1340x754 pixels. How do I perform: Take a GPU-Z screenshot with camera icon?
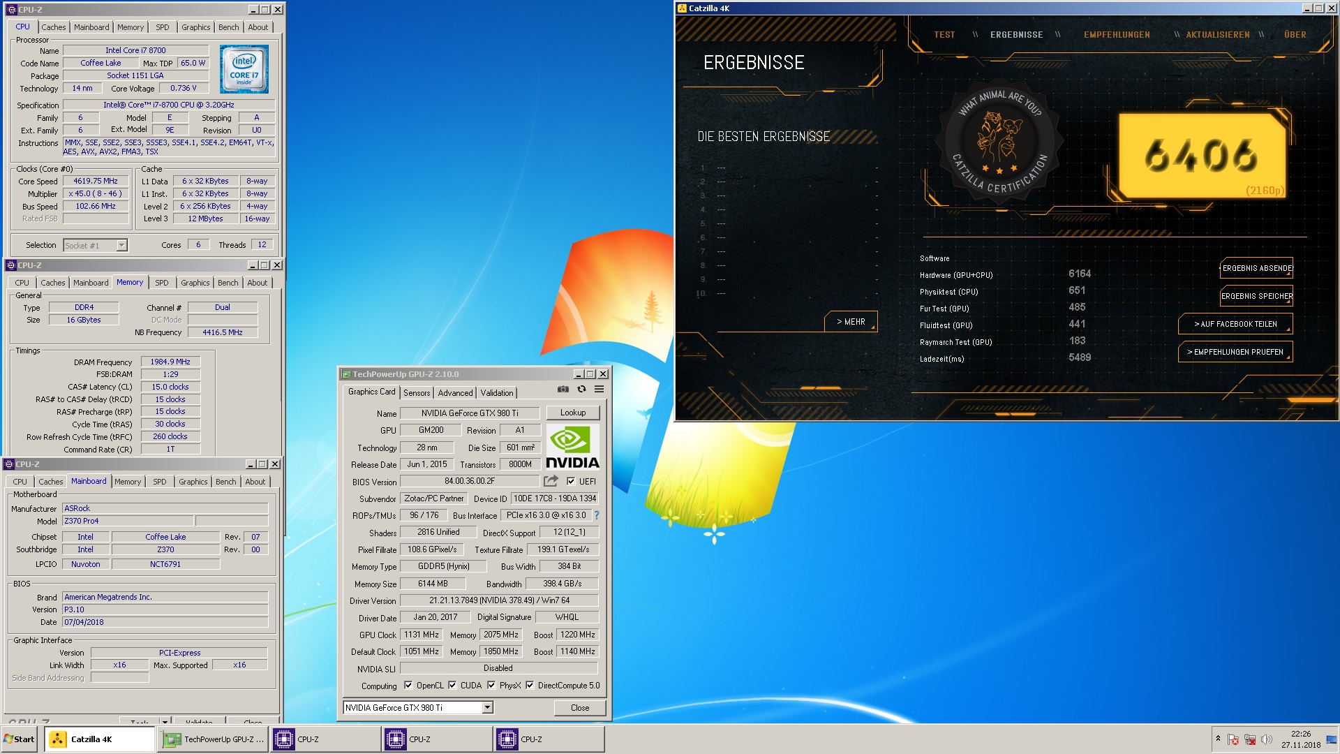pos(563,390)
